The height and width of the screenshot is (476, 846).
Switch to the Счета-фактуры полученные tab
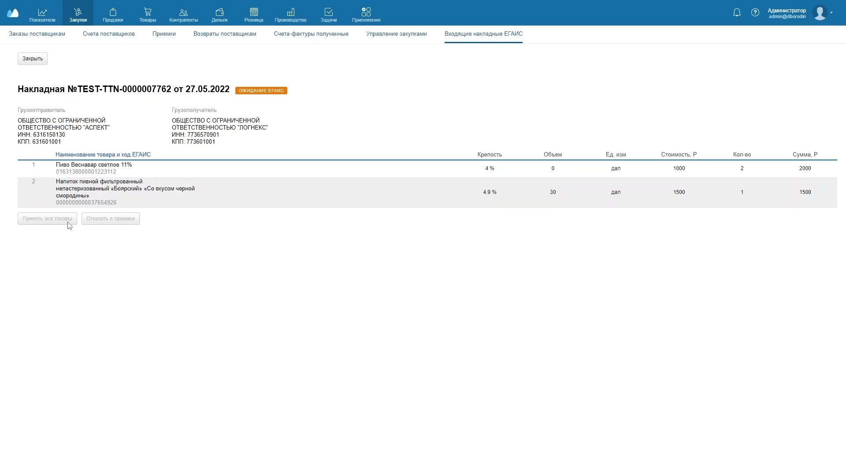(x=311, y=34)
